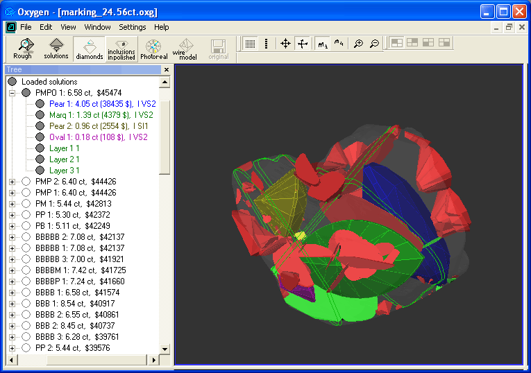Select the Rough view tool
Image resolution: width=531 pixels, height=373 pixels.
[22, 49]
